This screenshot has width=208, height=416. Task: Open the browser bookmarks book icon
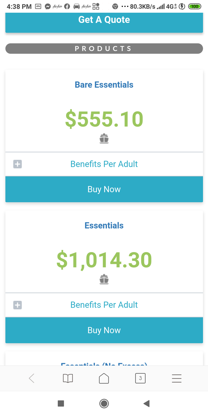[68, 378]
